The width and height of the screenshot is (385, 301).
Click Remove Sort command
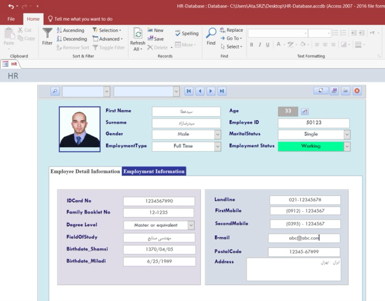click(x=73, y=47)
